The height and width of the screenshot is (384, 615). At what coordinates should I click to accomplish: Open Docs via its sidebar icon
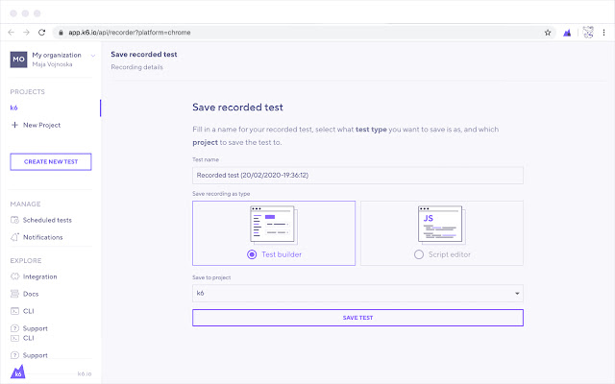click(x=15, y=294)
